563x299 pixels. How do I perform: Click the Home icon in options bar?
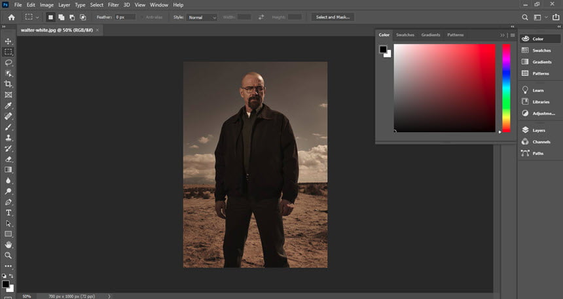pyautogui.click(x=12, y=17)
